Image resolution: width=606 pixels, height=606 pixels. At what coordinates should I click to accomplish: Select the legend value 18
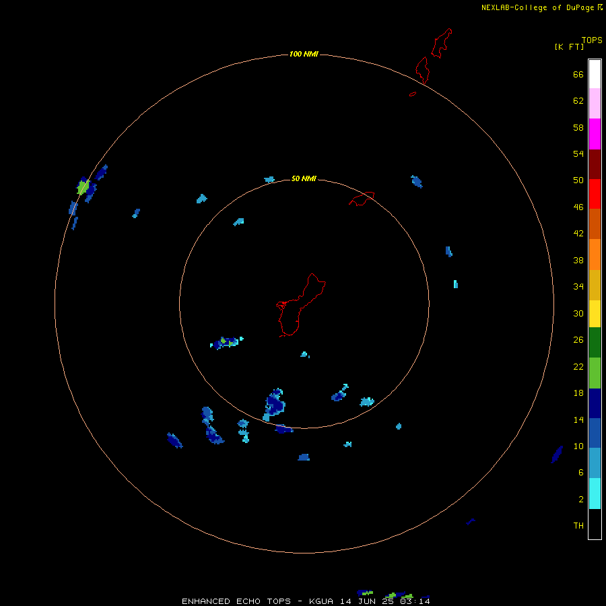click(x=578, y=393)
